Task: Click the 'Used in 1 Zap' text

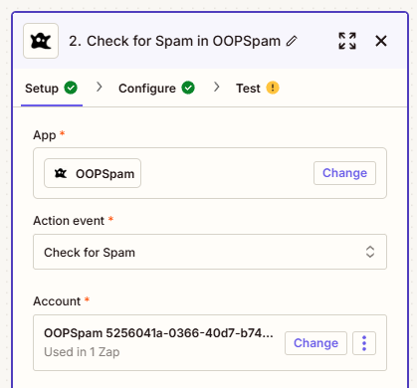Action: (x=82, y=352)
